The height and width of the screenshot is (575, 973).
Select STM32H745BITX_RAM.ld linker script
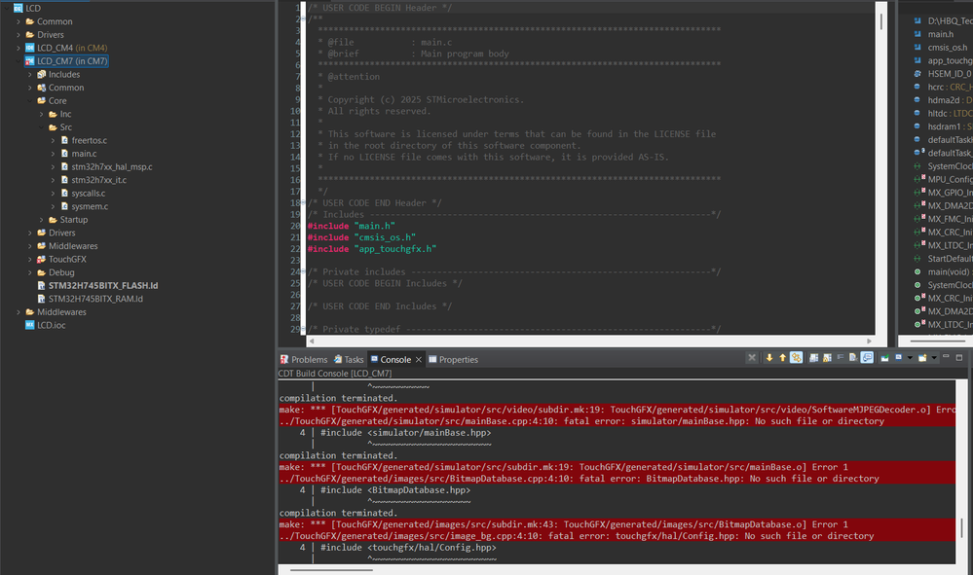point(95,299)
